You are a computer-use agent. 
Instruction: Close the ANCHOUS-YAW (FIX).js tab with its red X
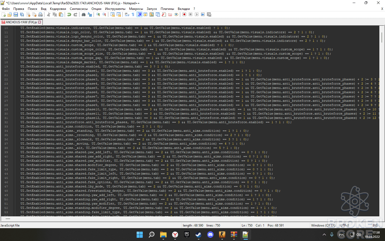click(x=40, y=22)
